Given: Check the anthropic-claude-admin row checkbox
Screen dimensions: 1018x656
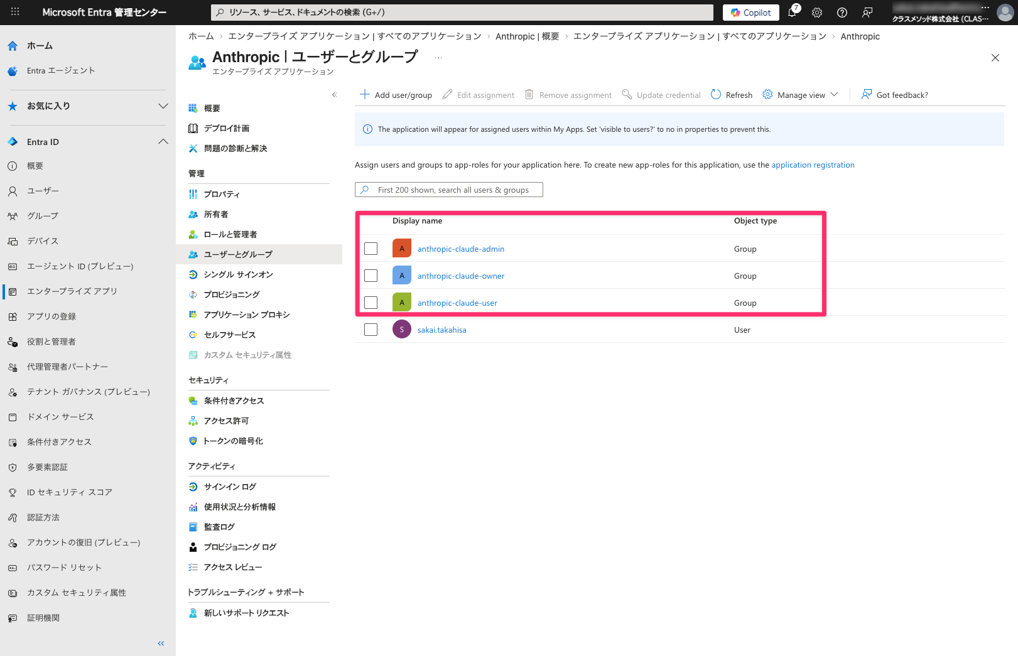Looking at the screenshot, I should point(371,249).
